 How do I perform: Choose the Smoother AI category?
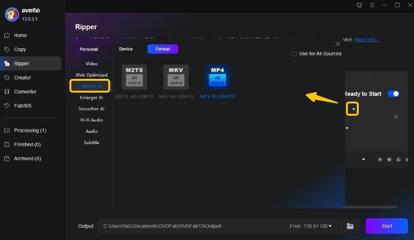(x=91, y=109)
